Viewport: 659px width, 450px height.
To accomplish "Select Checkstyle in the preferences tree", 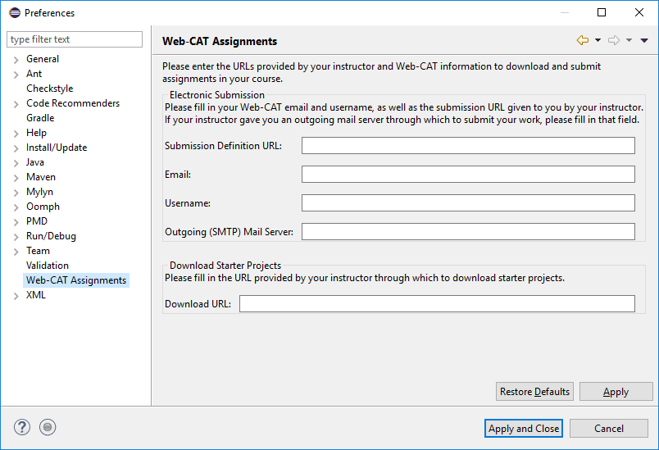I will click(x=49, y=89).
